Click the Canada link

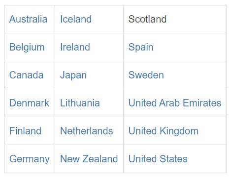coord(26,75)
